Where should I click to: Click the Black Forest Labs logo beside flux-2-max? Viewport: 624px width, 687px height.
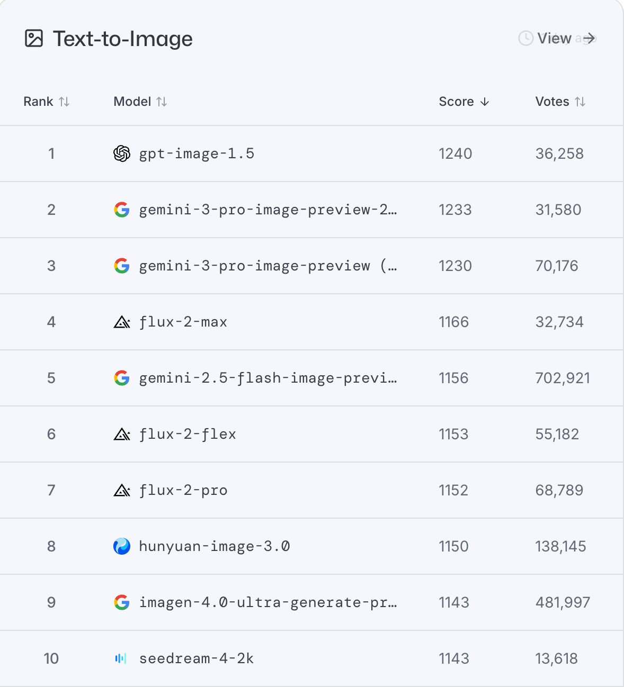point(122,322)
